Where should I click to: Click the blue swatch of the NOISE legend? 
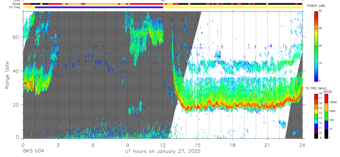tap(326, 125)
